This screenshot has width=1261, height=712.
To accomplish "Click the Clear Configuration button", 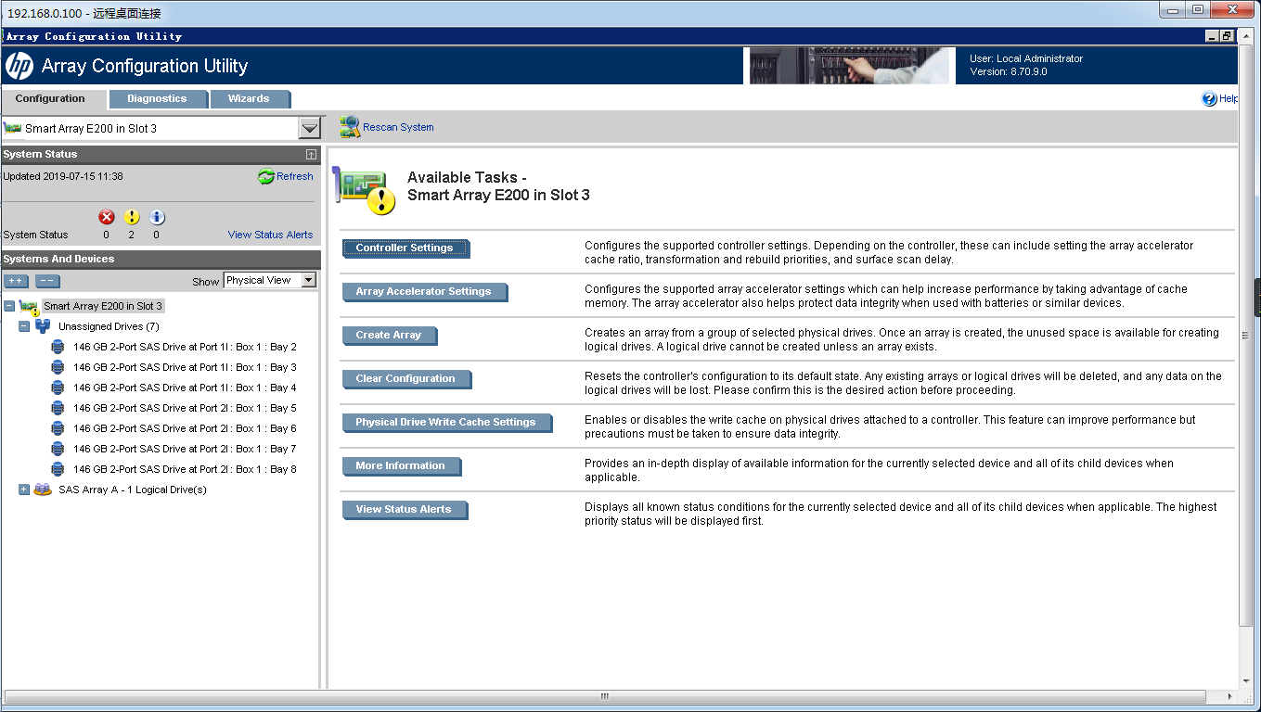I will point(405,378).
